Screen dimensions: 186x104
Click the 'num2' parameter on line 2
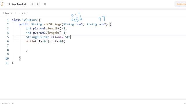point(102,24)
